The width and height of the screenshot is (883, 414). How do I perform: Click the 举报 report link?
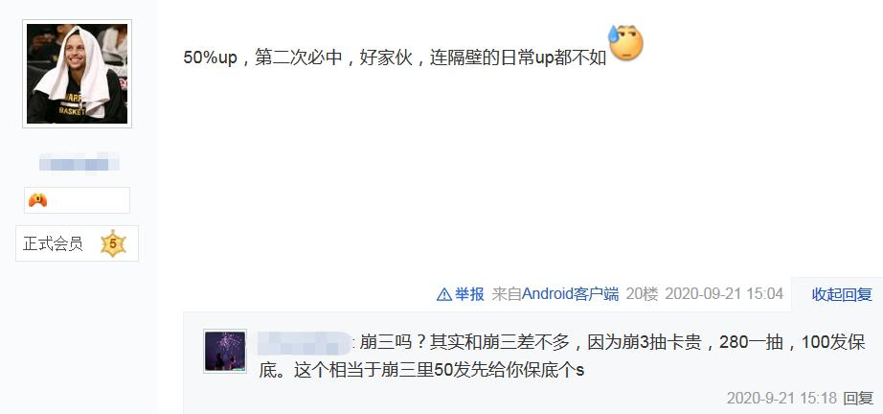pos(469,294)
